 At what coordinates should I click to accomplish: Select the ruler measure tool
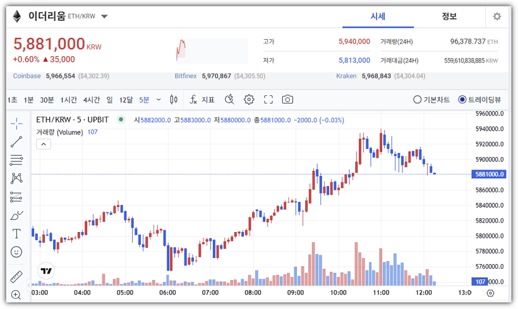tap(16, 277)
